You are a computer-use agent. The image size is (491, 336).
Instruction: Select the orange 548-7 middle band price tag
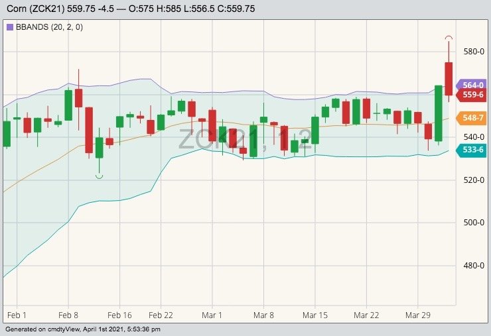[473, 118]
